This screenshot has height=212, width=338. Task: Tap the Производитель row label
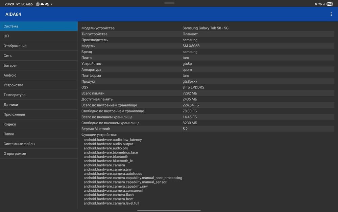pos(94,40)
